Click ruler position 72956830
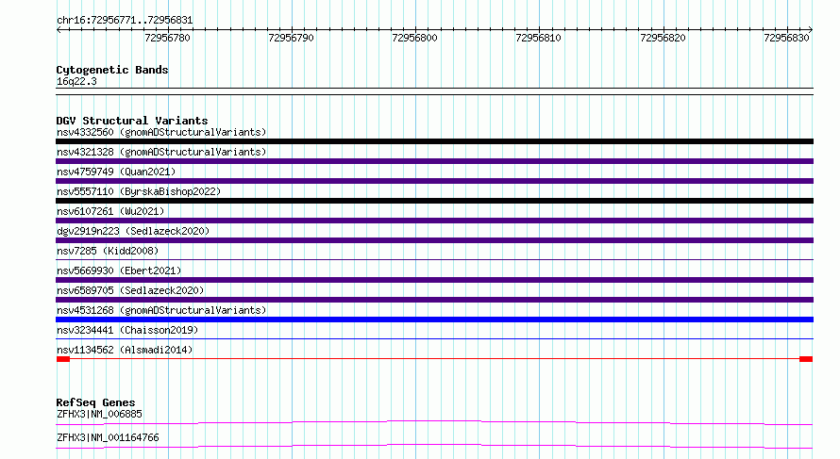This screenshot has width=840, height=459. pos(786,38)
